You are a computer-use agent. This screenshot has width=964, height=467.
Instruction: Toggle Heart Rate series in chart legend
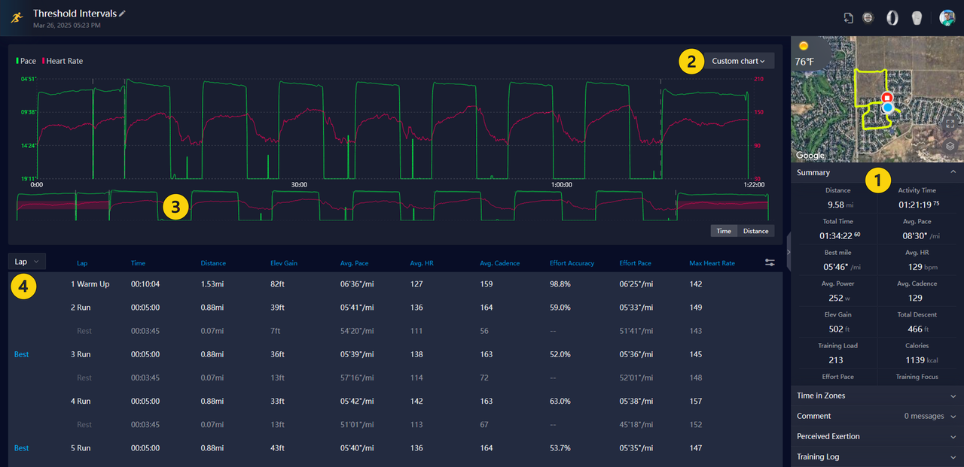pyautogui.click(x=63, y=61)
